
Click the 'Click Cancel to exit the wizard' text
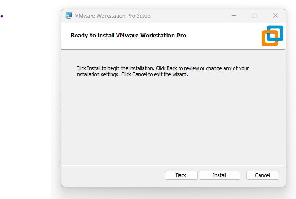pyautogui.click(x=155, y=74)
